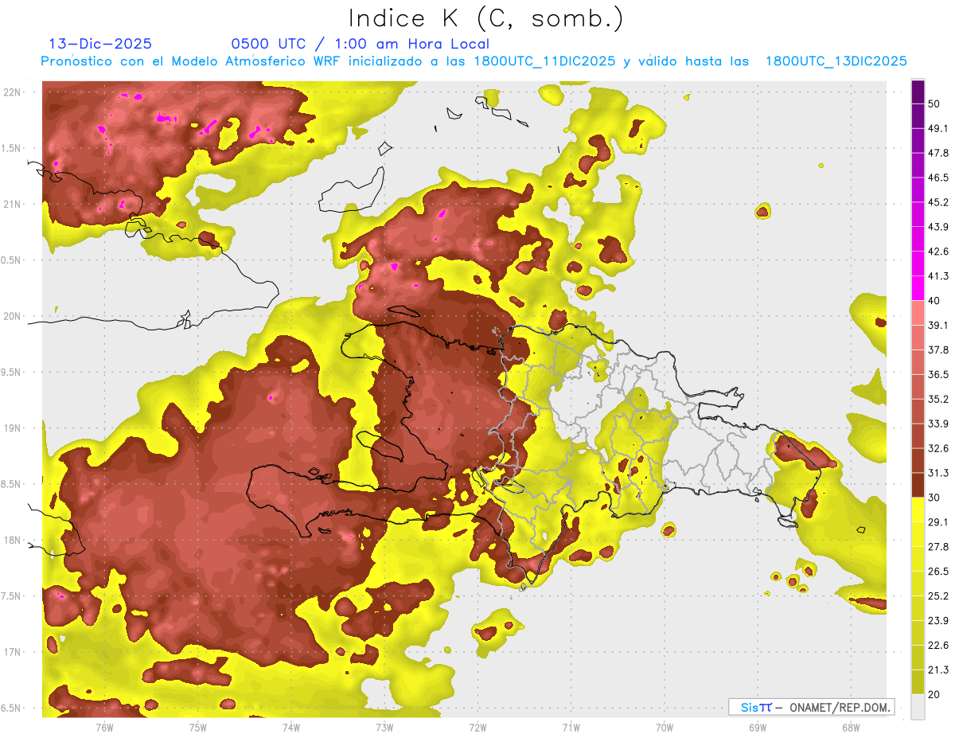
Task: Click the colorbar value 41.3
Action: coord(938,276)
